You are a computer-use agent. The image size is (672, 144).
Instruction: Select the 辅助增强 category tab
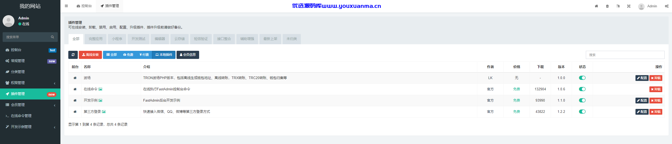247,39
